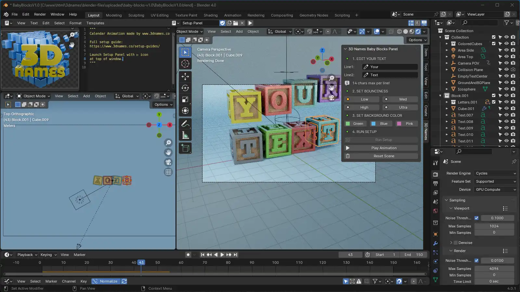Viewport: 520px width, 292px height.
Task: Select the Annotate tool
Action: tap(185, 124)
